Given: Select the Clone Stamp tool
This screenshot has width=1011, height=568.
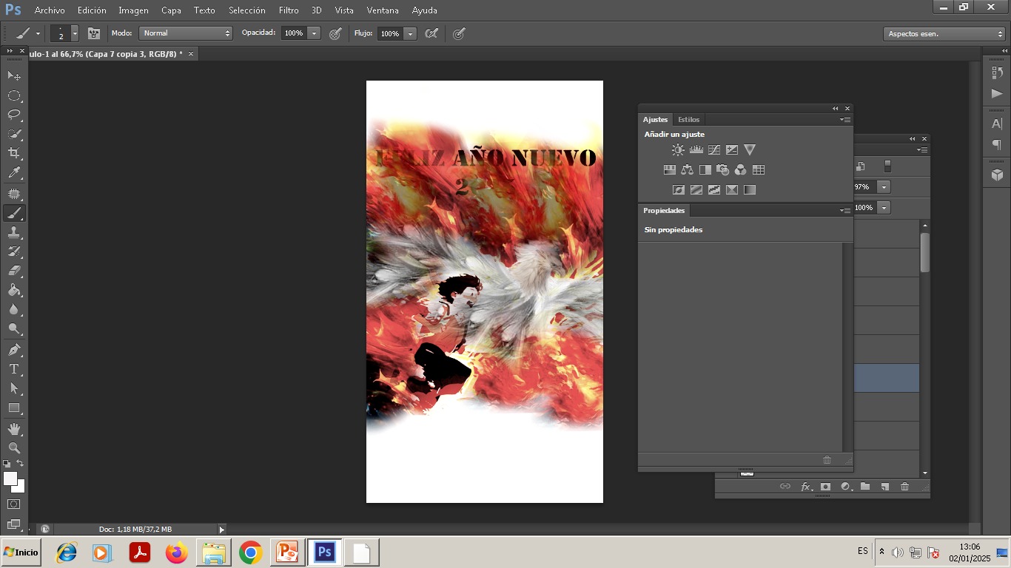Looking at the screenshot, I should point(14,232).
